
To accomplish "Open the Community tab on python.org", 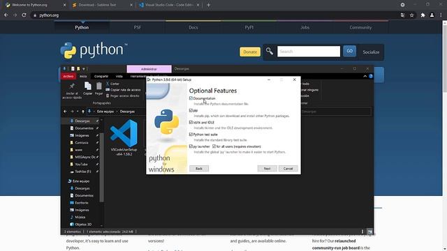I will 360,27.
